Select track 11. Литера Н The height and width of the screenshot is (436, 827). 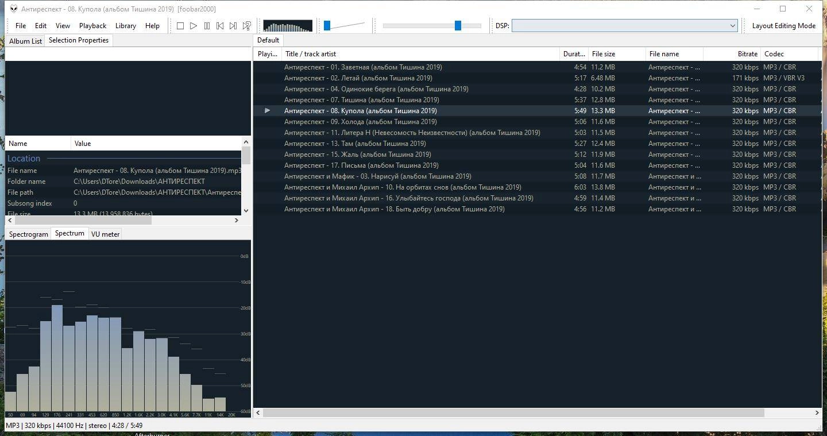[x=538, y=133]
